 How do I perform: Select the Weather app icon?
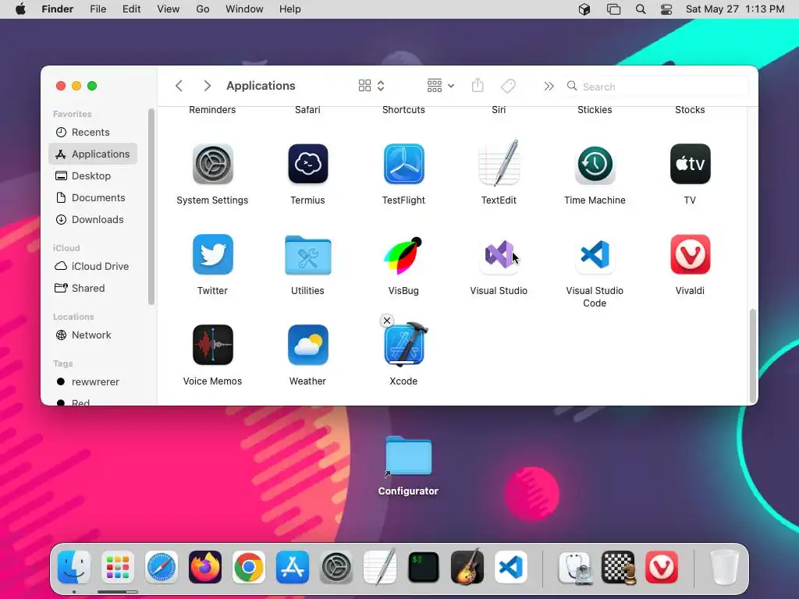[307, 345]
